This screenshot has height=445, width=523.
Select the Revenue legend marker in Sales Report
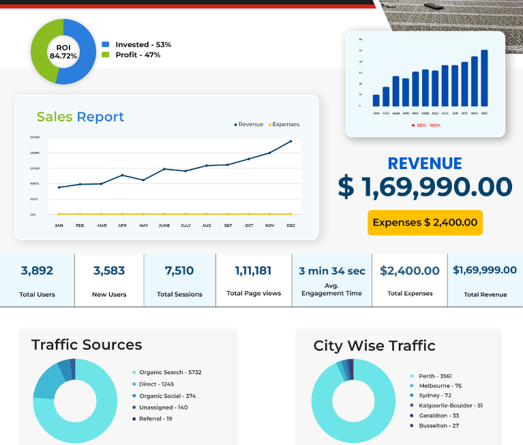(235, 125)
